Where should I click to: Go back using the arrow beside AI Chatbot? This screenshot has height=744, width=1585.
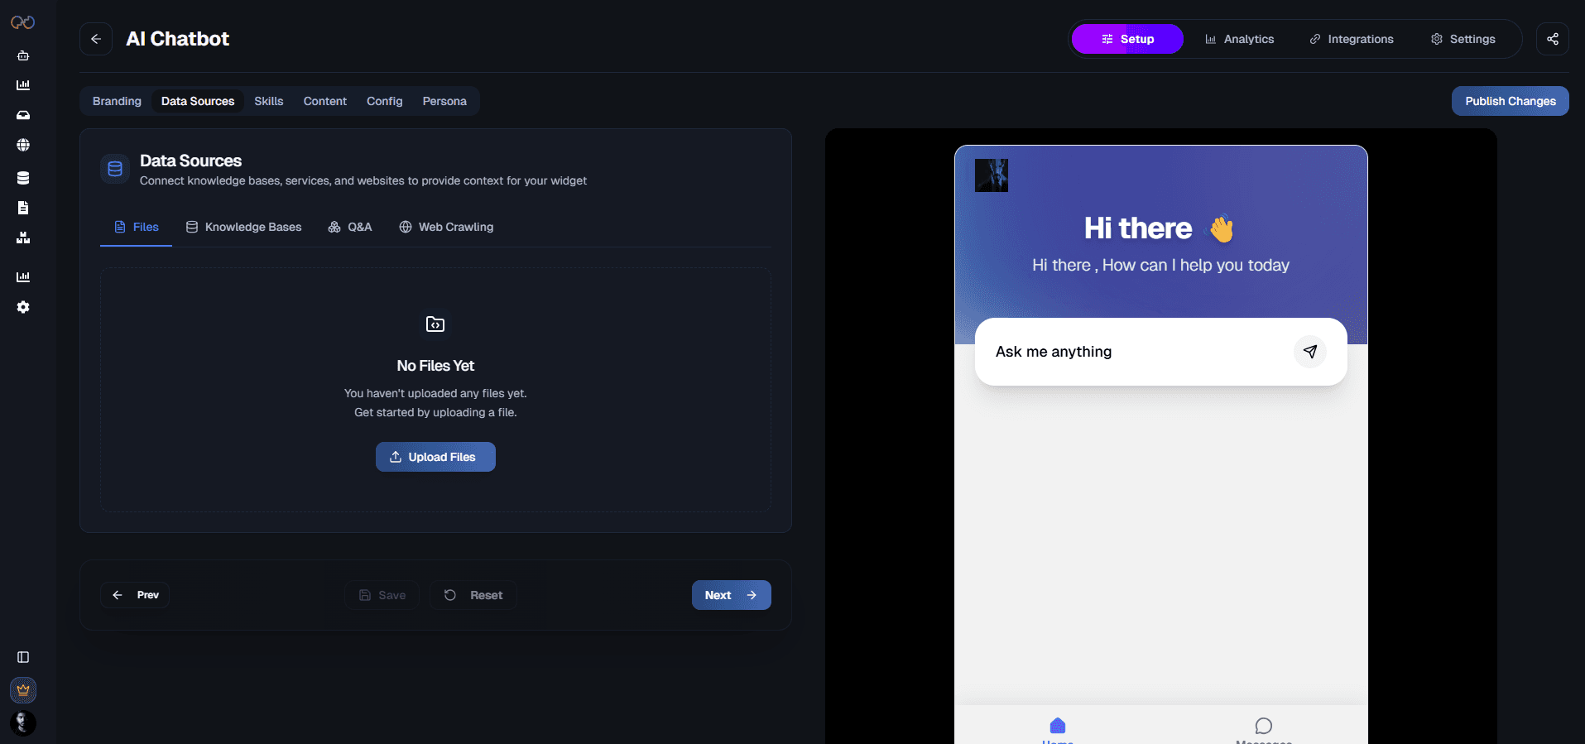click(96, 39)
